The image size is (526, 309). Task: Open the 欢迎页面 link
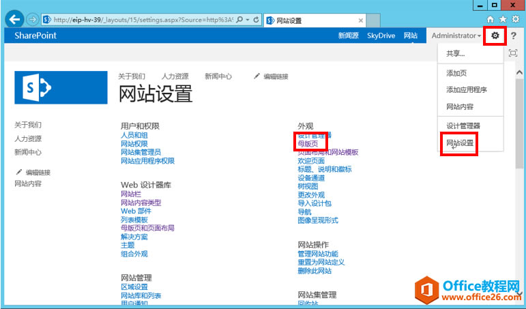coord(311,161)
